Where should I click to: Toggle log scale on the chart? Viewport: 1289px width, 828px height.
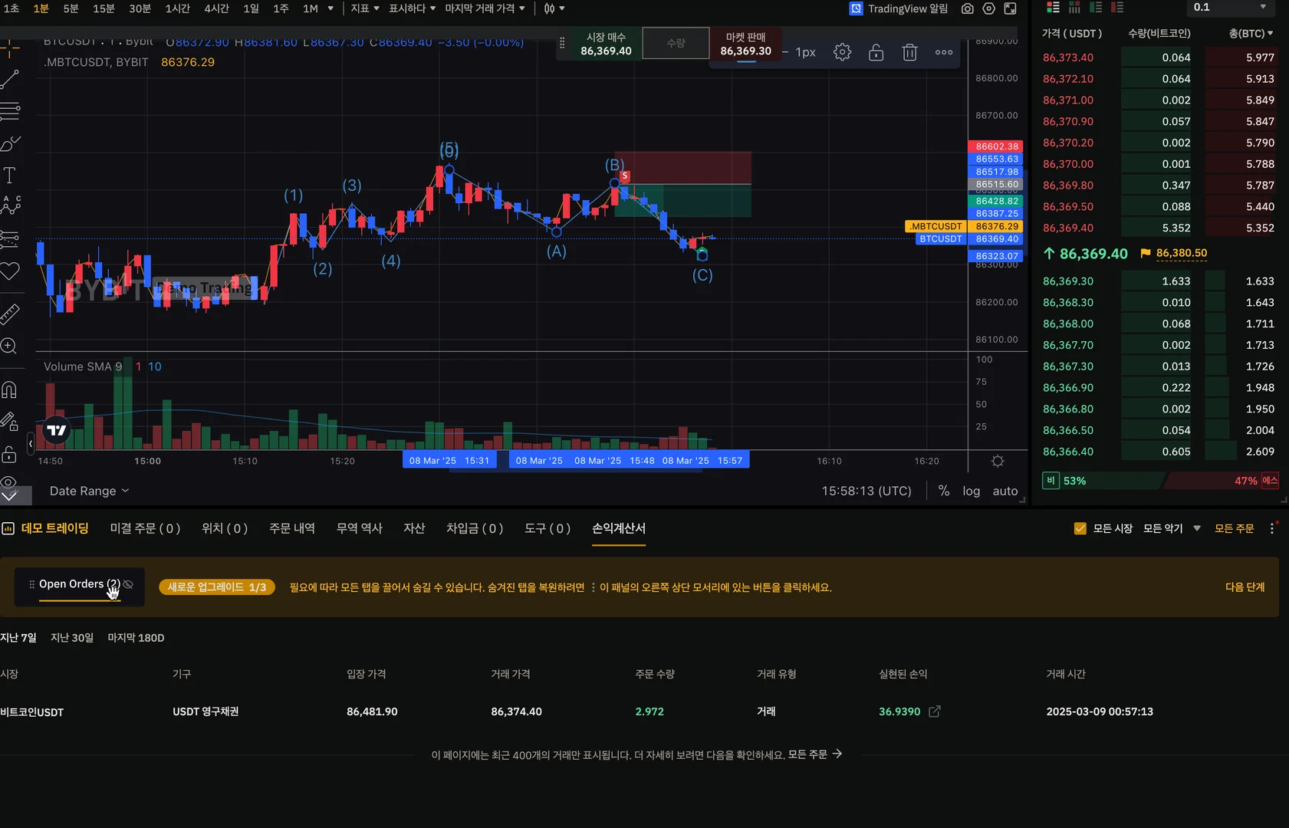pos(972,491)
